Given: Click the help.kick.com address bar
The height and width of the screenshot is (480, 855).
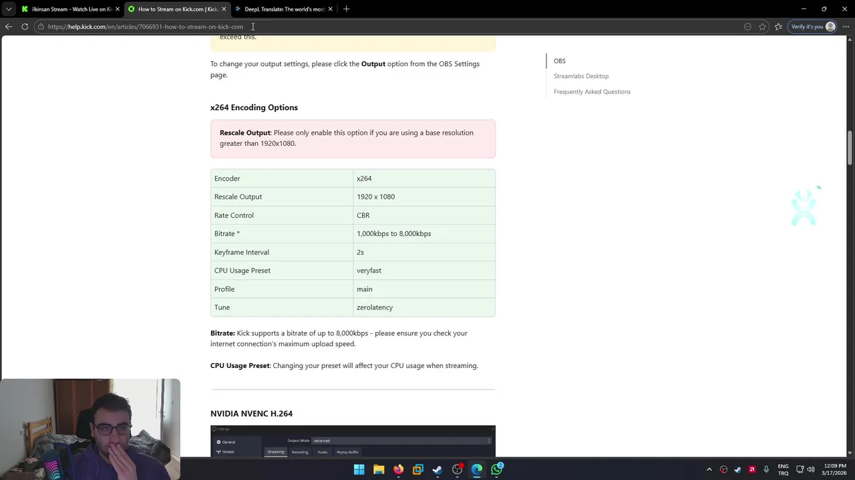Looking at the screenshot, I should coord(387,27).
